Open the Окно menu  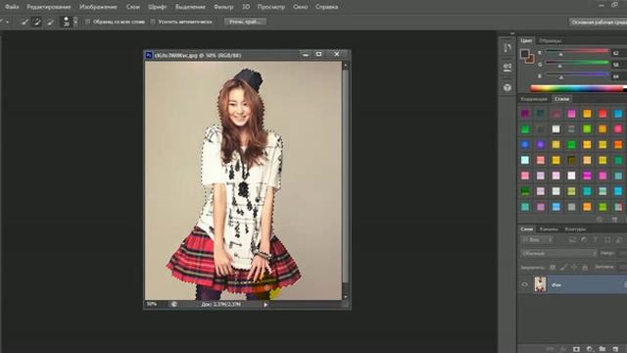click(x=301, y=7)
